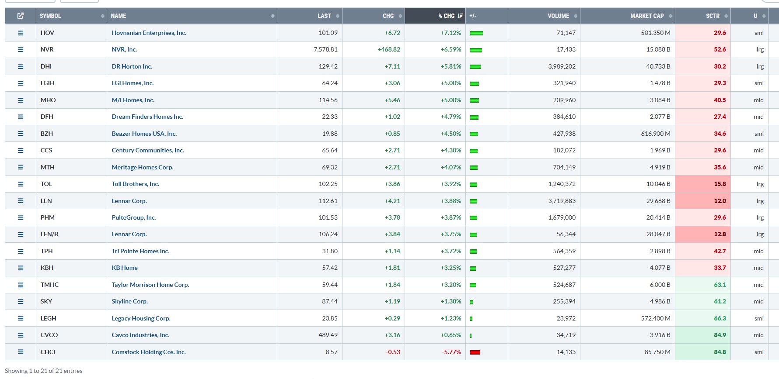Screen dimensions: 779x379
Task: Open the row menu icon for SKY
Action: tap(20, 302)
